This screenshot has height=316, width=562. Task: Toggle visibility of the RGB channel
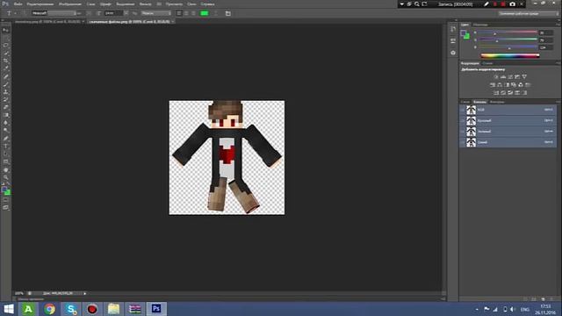[463, 110]
